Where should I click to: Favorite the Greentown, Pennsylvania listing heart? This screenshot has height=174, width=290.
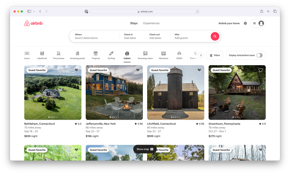(261, 70)
